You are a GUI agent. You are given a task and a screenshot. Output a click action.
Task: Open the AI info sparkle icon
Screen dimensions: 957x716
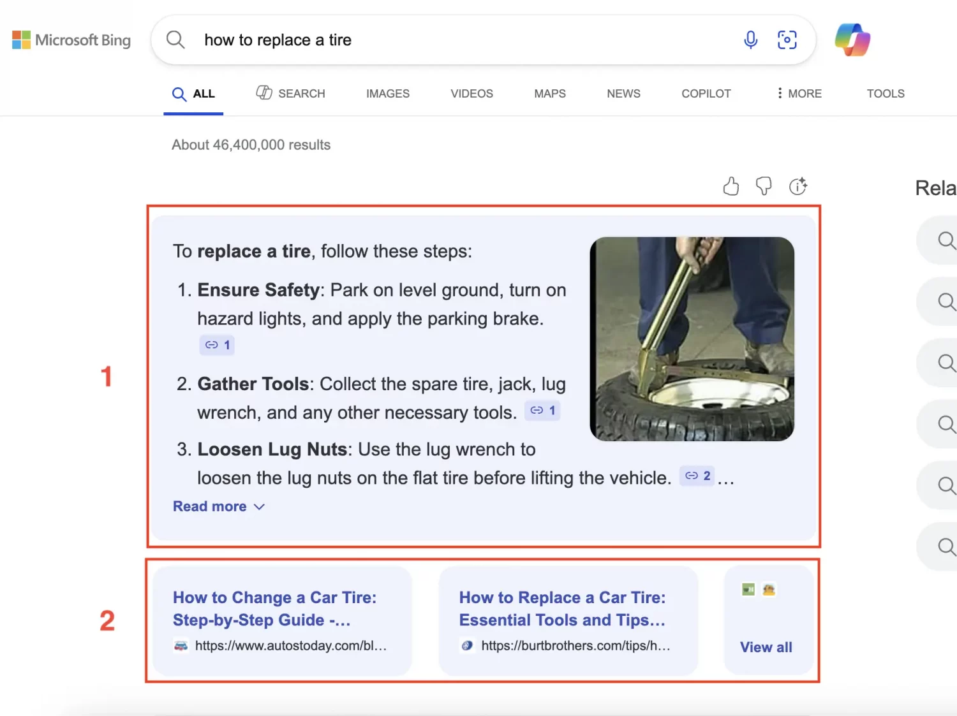coord(798,186)
